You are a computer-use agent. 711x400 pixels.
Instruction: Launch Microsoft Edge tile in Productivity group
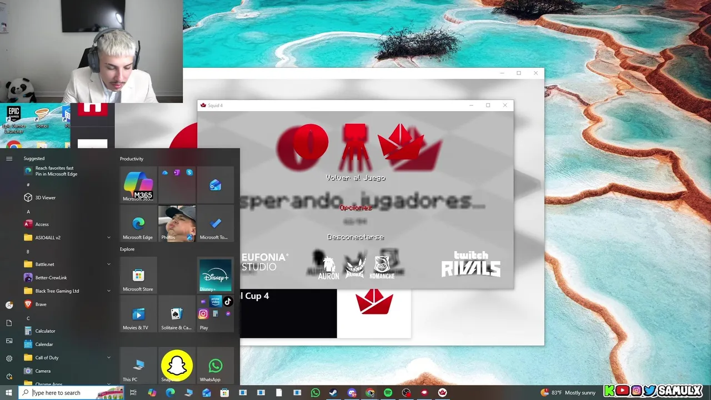(138, 223)
